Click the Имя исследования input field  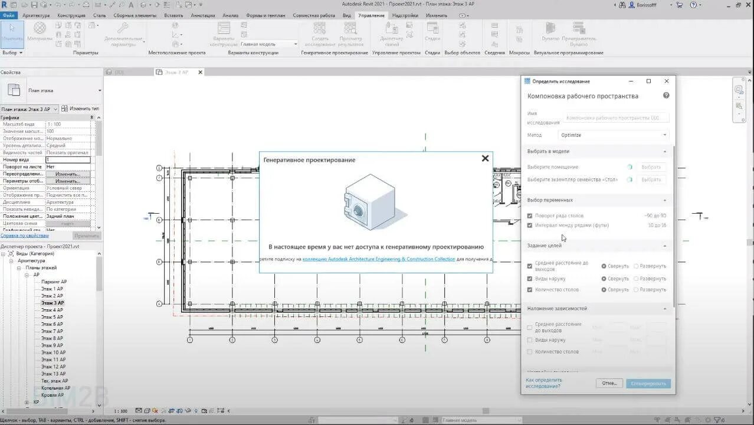coord(616,117)
